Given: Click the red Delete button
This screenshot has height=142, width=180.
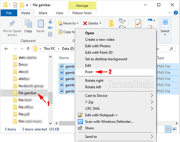Looking at the screenshot, I should pyautogui.click(x=92, y=23).
